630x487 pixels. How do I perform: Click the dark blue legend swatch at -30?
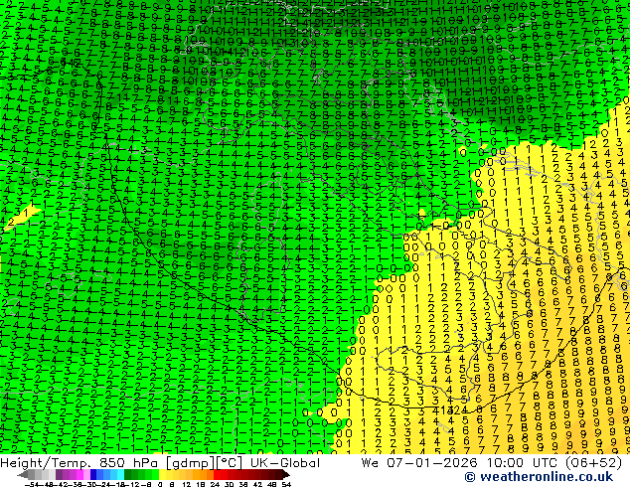(x=93, y=475)
